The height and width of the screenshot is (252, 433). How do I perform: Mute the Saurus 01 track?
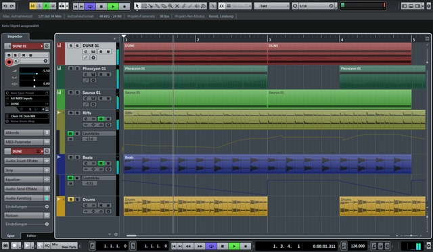[70, 93]
